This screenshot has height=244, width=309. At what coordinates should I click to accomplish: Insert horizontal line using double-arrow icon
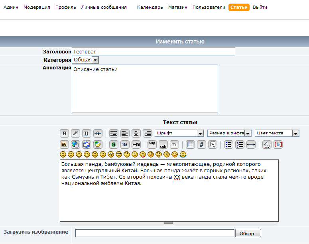(x=251, y=144)
